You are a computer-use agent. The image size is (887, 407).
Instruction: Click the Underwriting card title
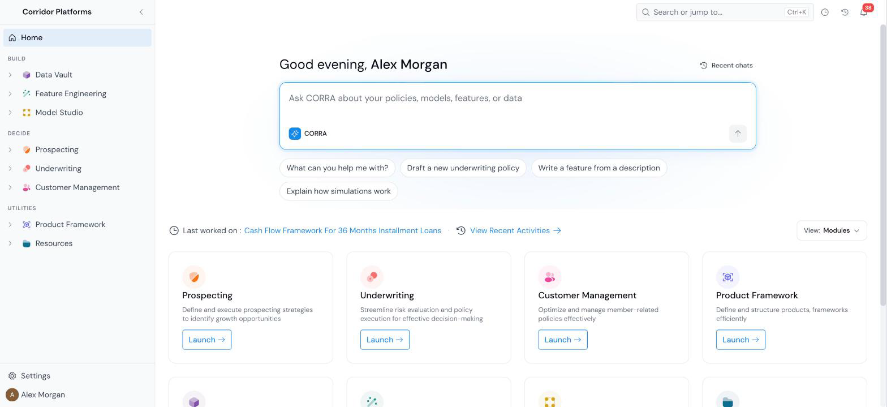point(387,295)
